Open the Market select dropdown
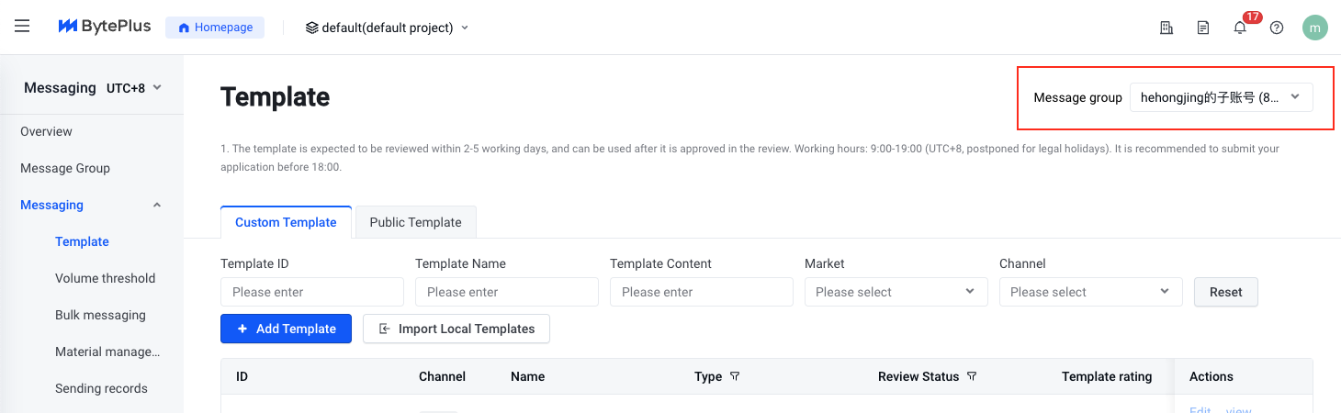The width and height of the screenshot is (1341, 413). click(896, 292)
